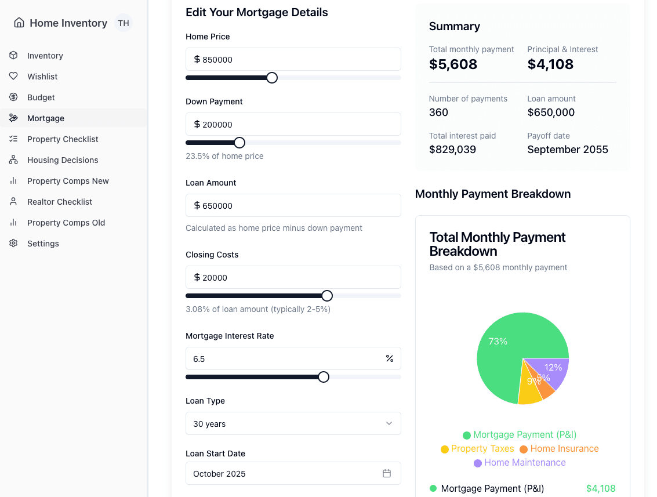Click the Mortgage Interest Rate slider handle
The image size is (657, 497).
pos(324,377)
